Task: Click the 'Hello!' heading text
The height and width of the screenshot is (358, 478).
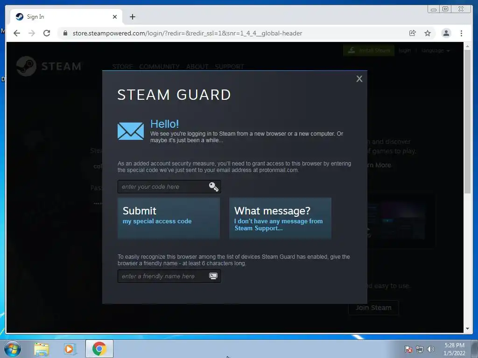Action: coord(165,124)
